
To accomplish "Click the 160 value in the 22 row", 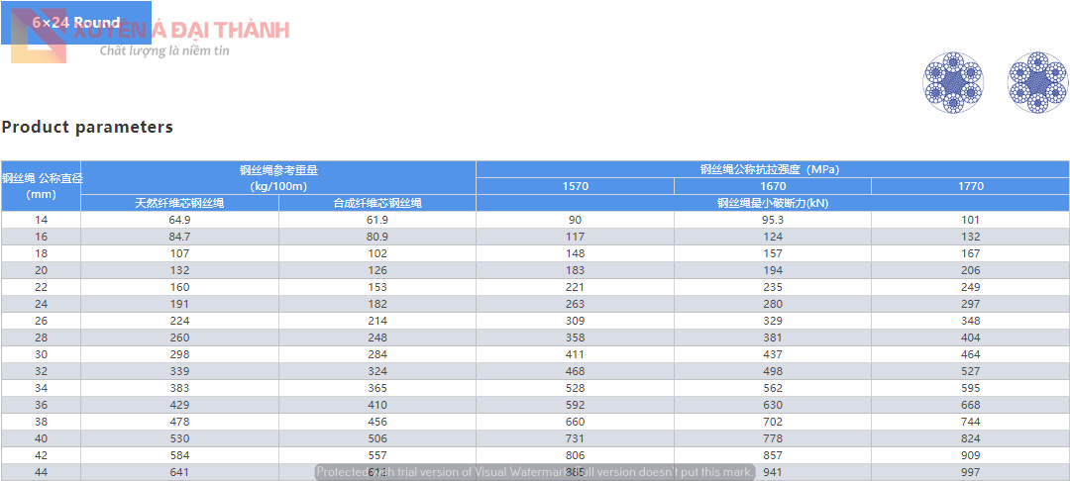I will click(x=180, y=287).
